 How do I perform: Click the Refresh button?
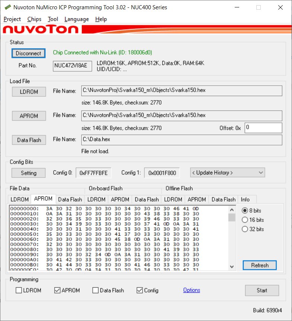tap(260, 265)
